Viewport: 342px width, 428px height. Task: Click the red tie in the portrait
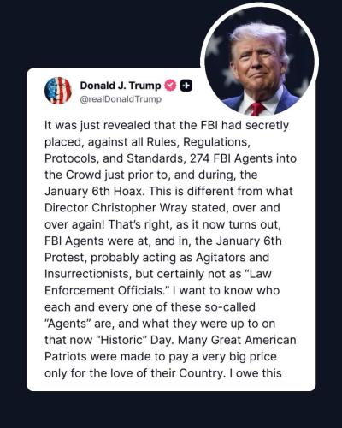257,109
